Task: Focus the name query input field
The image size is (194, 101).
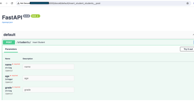Action: pyautogui.click(x=48, y=67)
